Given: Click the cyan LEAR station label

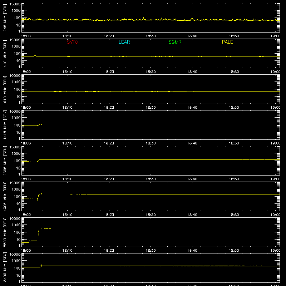Looking at the screenshot, I should (124, 42).
